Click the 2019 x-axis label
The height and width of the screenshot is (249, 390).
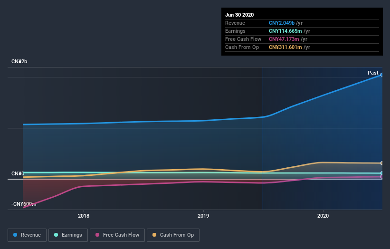(x=203, y=216)
